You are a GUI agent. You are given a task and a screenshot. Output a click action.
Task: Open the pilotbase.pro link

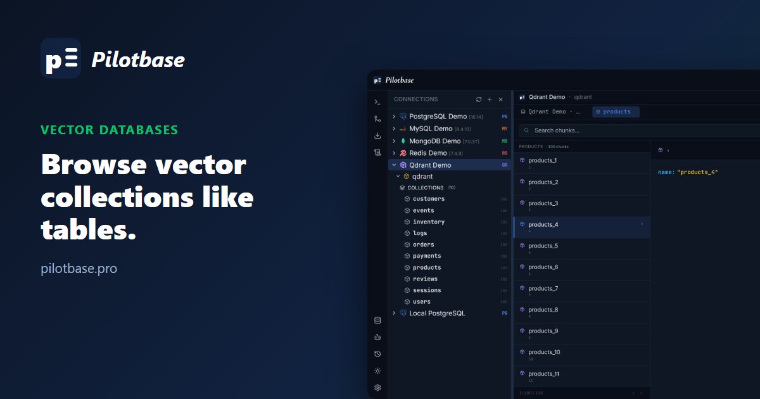(x=79, y=269)
